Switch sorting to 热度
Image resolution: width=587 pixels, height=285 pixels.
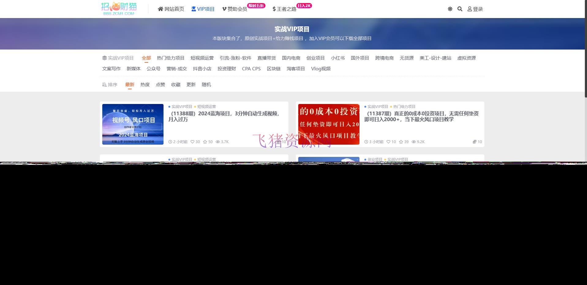pos(145,84)
